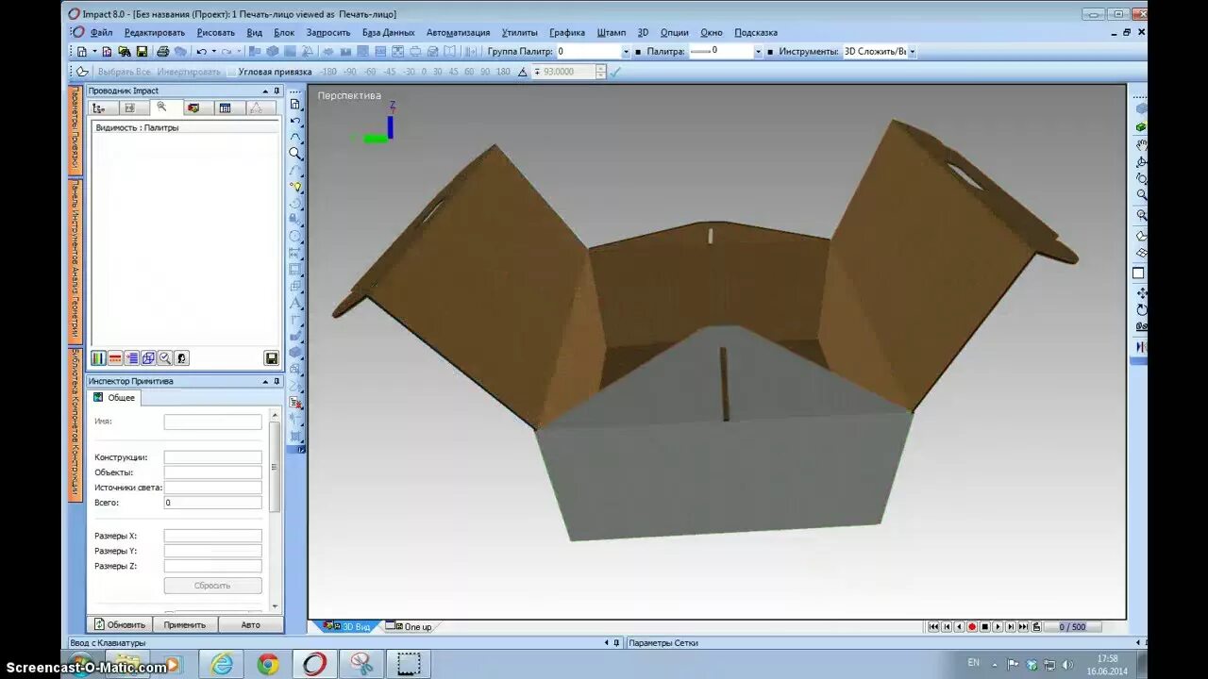
Task: Open the Рисовать menu
Action: 216,32
